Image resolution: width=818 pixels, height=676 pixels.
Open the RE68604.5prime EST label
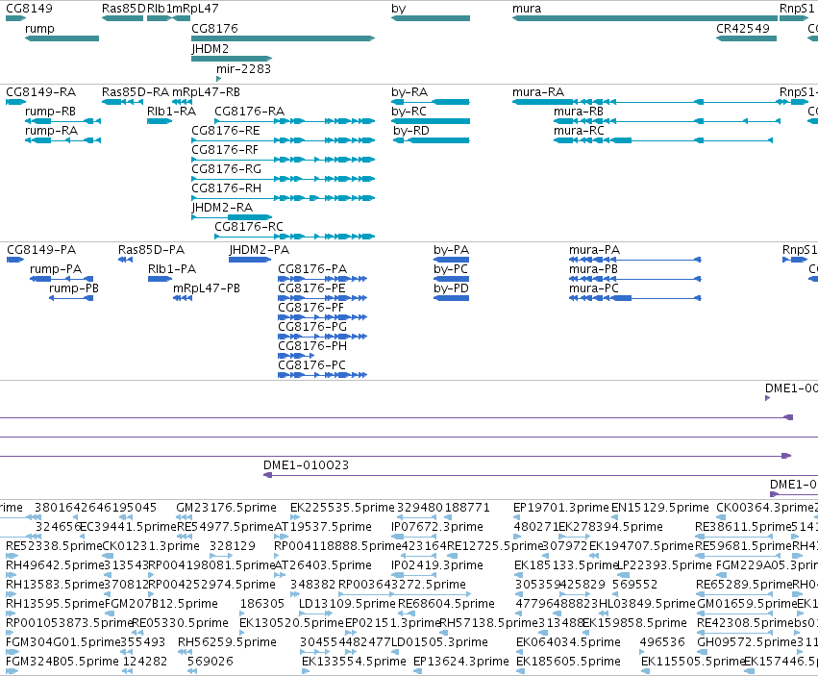(446, 604)
